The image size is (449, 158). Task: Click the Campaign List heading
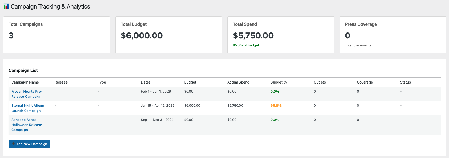pyautogui.click(x=23, y=70)
